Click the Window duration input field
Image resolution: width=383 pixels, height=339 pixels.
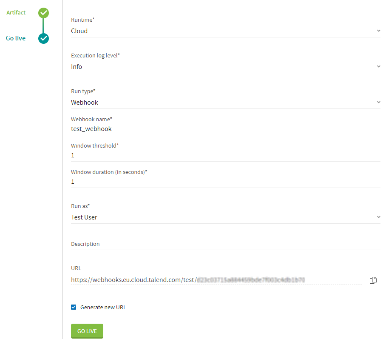coord(225,182)
